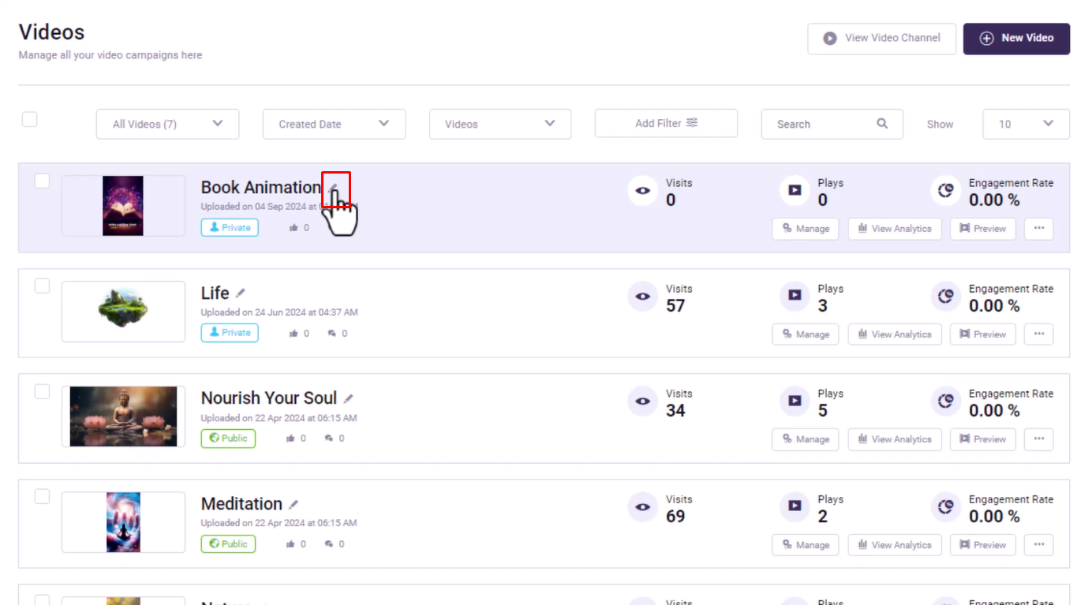This screenshot has height=605, width=1077.
Task: Open the Show 10 per page dropdown
Action: tap(1026, 124)
